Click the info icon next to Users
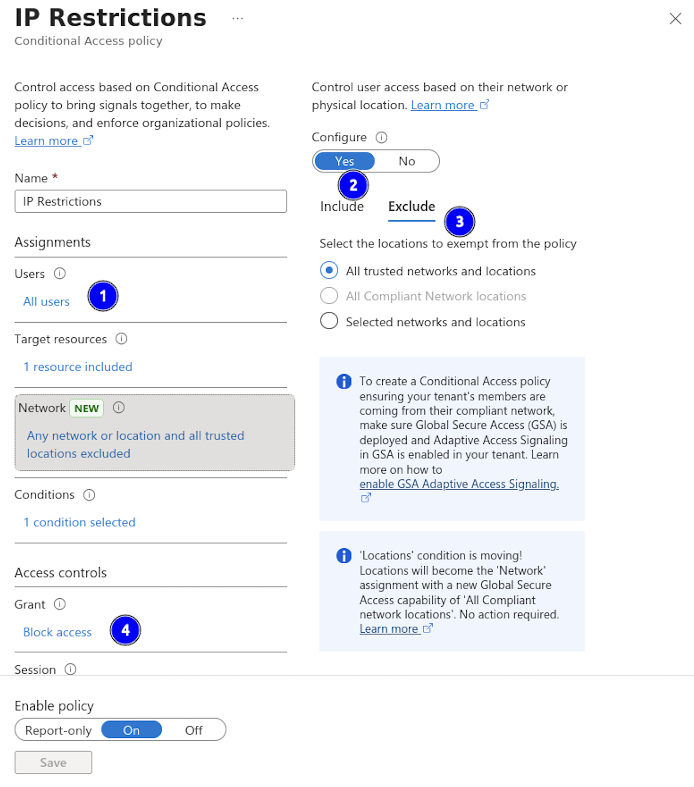The image size is (694, 787). coord(60,274)
